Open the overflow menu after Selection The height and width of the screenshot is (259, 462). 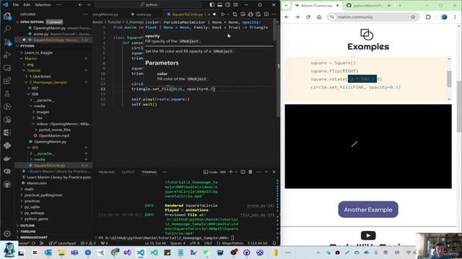click(58, 5)
